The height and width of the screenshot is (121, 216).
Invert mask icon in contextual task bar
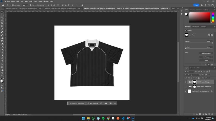(x=106, y=103)
